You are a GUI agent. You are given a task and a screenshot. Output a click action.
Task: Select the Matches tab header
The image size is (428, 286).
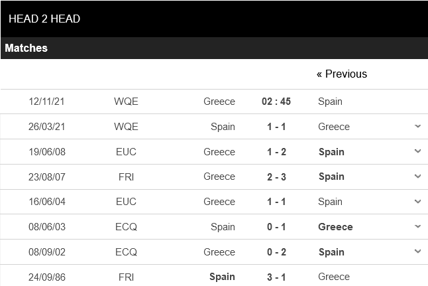tap(27, 48)
